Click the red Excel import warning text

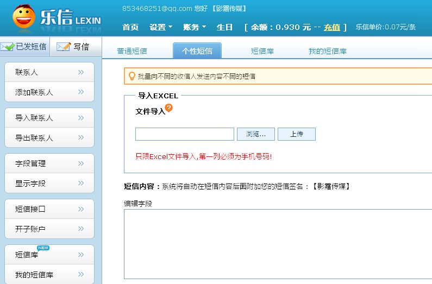(x=204, y=156)
